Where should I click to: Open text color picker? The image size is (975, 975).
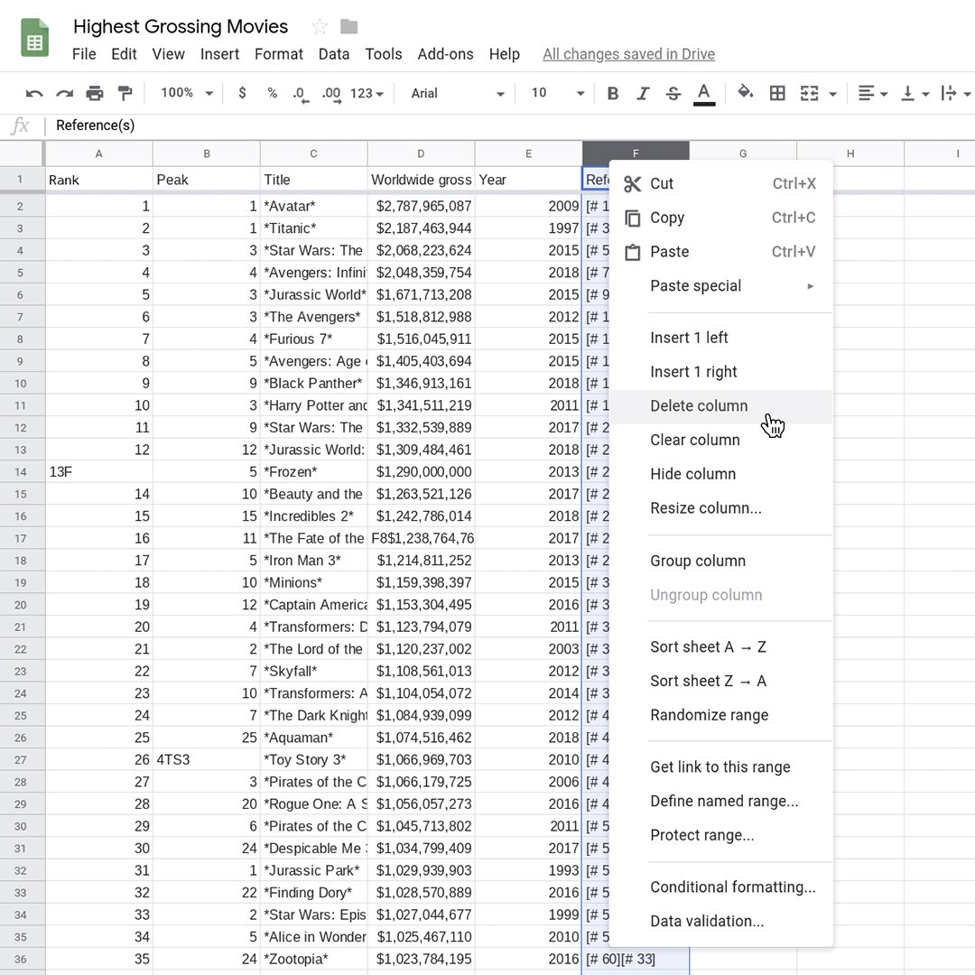[704, 94]
